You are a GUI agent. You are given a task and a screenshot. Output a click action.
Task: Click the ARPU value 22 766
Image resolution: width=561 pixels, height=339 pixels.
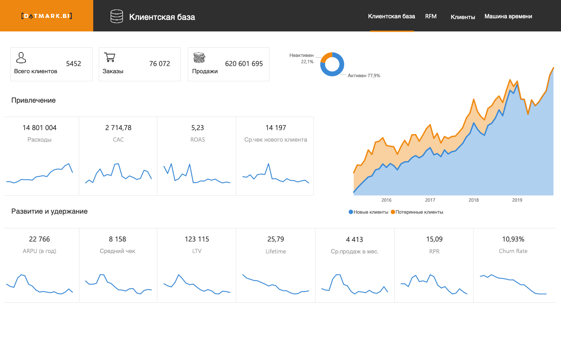pos(39,239)
